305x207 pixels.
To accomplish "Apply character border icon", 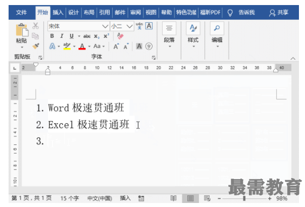I will (x=149, y=26).
